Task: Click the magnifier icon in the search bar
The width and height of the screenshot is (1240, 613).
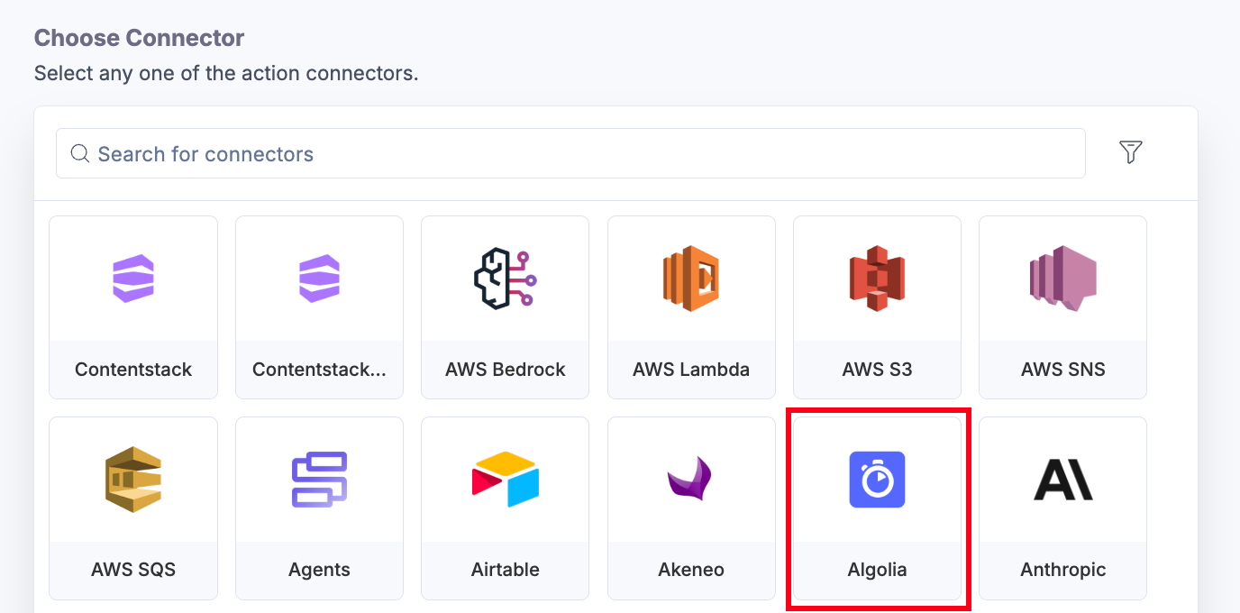Action: point(79,153)
